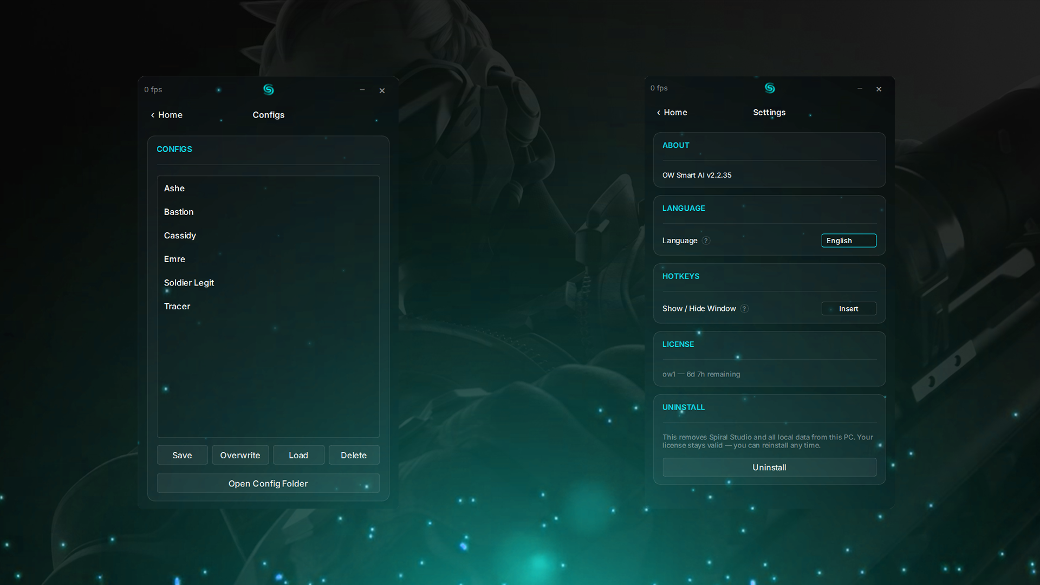Click the license remaining time text
1040x585 pixels.
[x=701, y=374]
